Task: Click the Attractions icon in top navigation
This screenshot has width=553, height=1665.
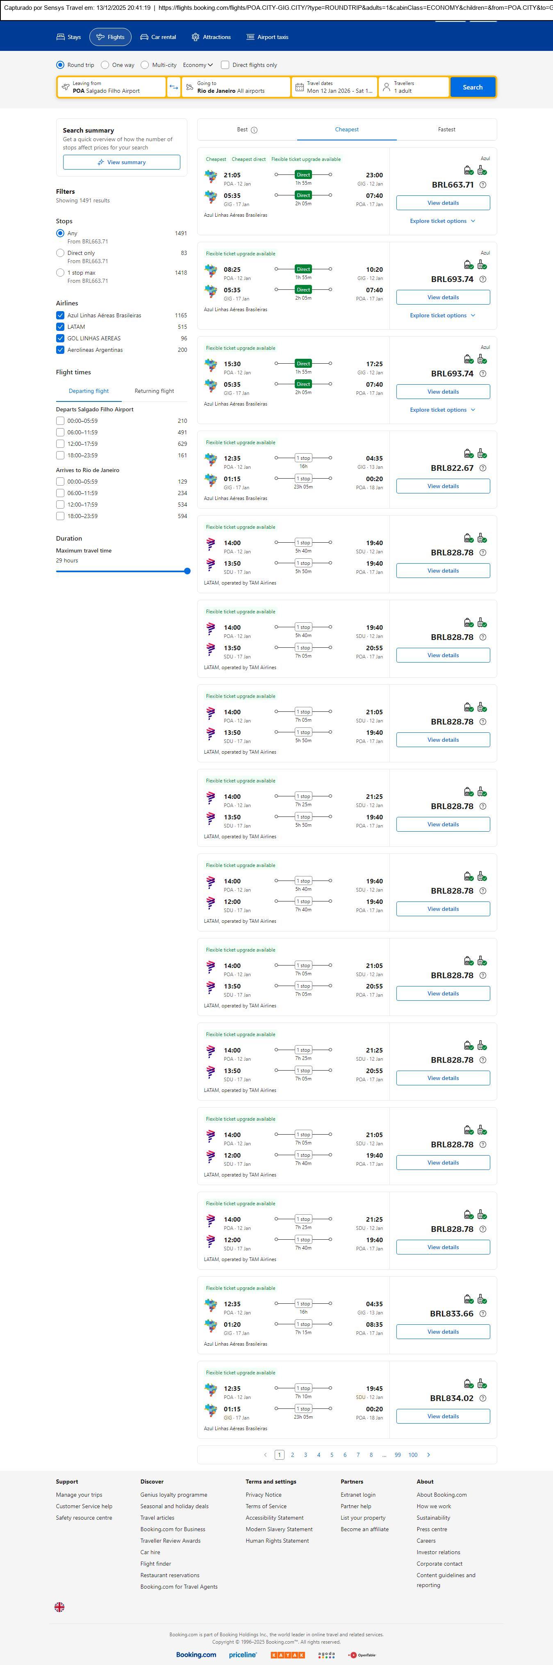Action: click(196, 37)
